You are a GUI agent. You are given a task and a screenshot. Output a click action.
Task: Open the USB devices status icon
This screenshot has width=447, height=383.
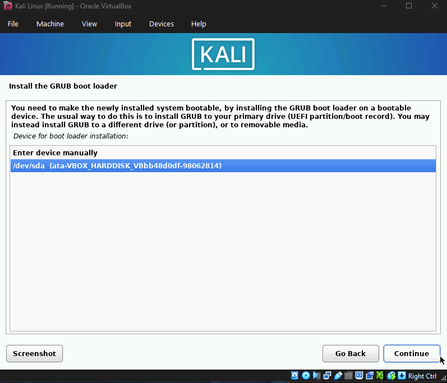click(x=338, y=376)
